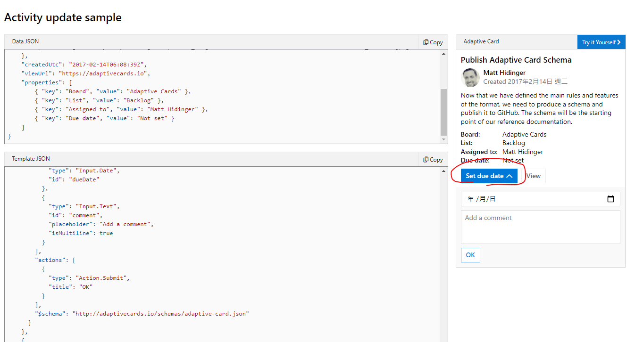The height and width of the screenshot is (342, 635).
Task: Select the Adaptive Card panel header
Action: point(481,41)
